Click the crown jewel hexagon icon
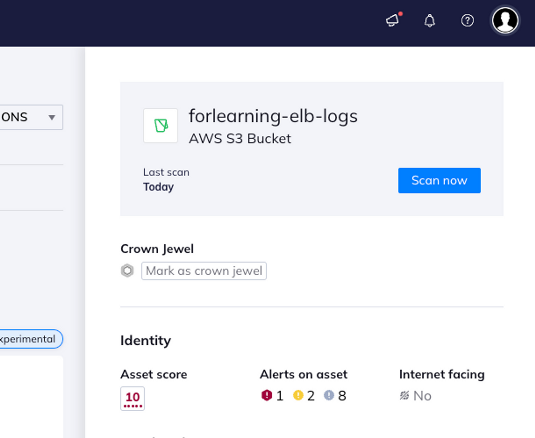Image resolution: width=535 pixels, height=438 pixels. coord(128,271)
